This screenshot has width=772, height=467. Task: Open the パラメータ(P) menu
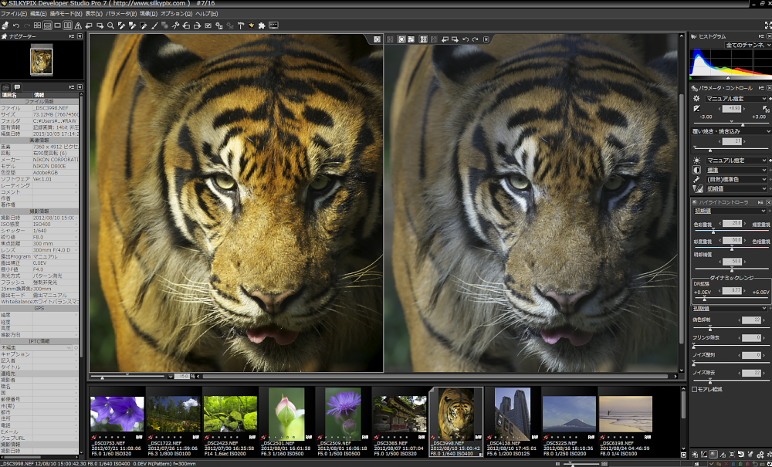[x=122, y=14]
